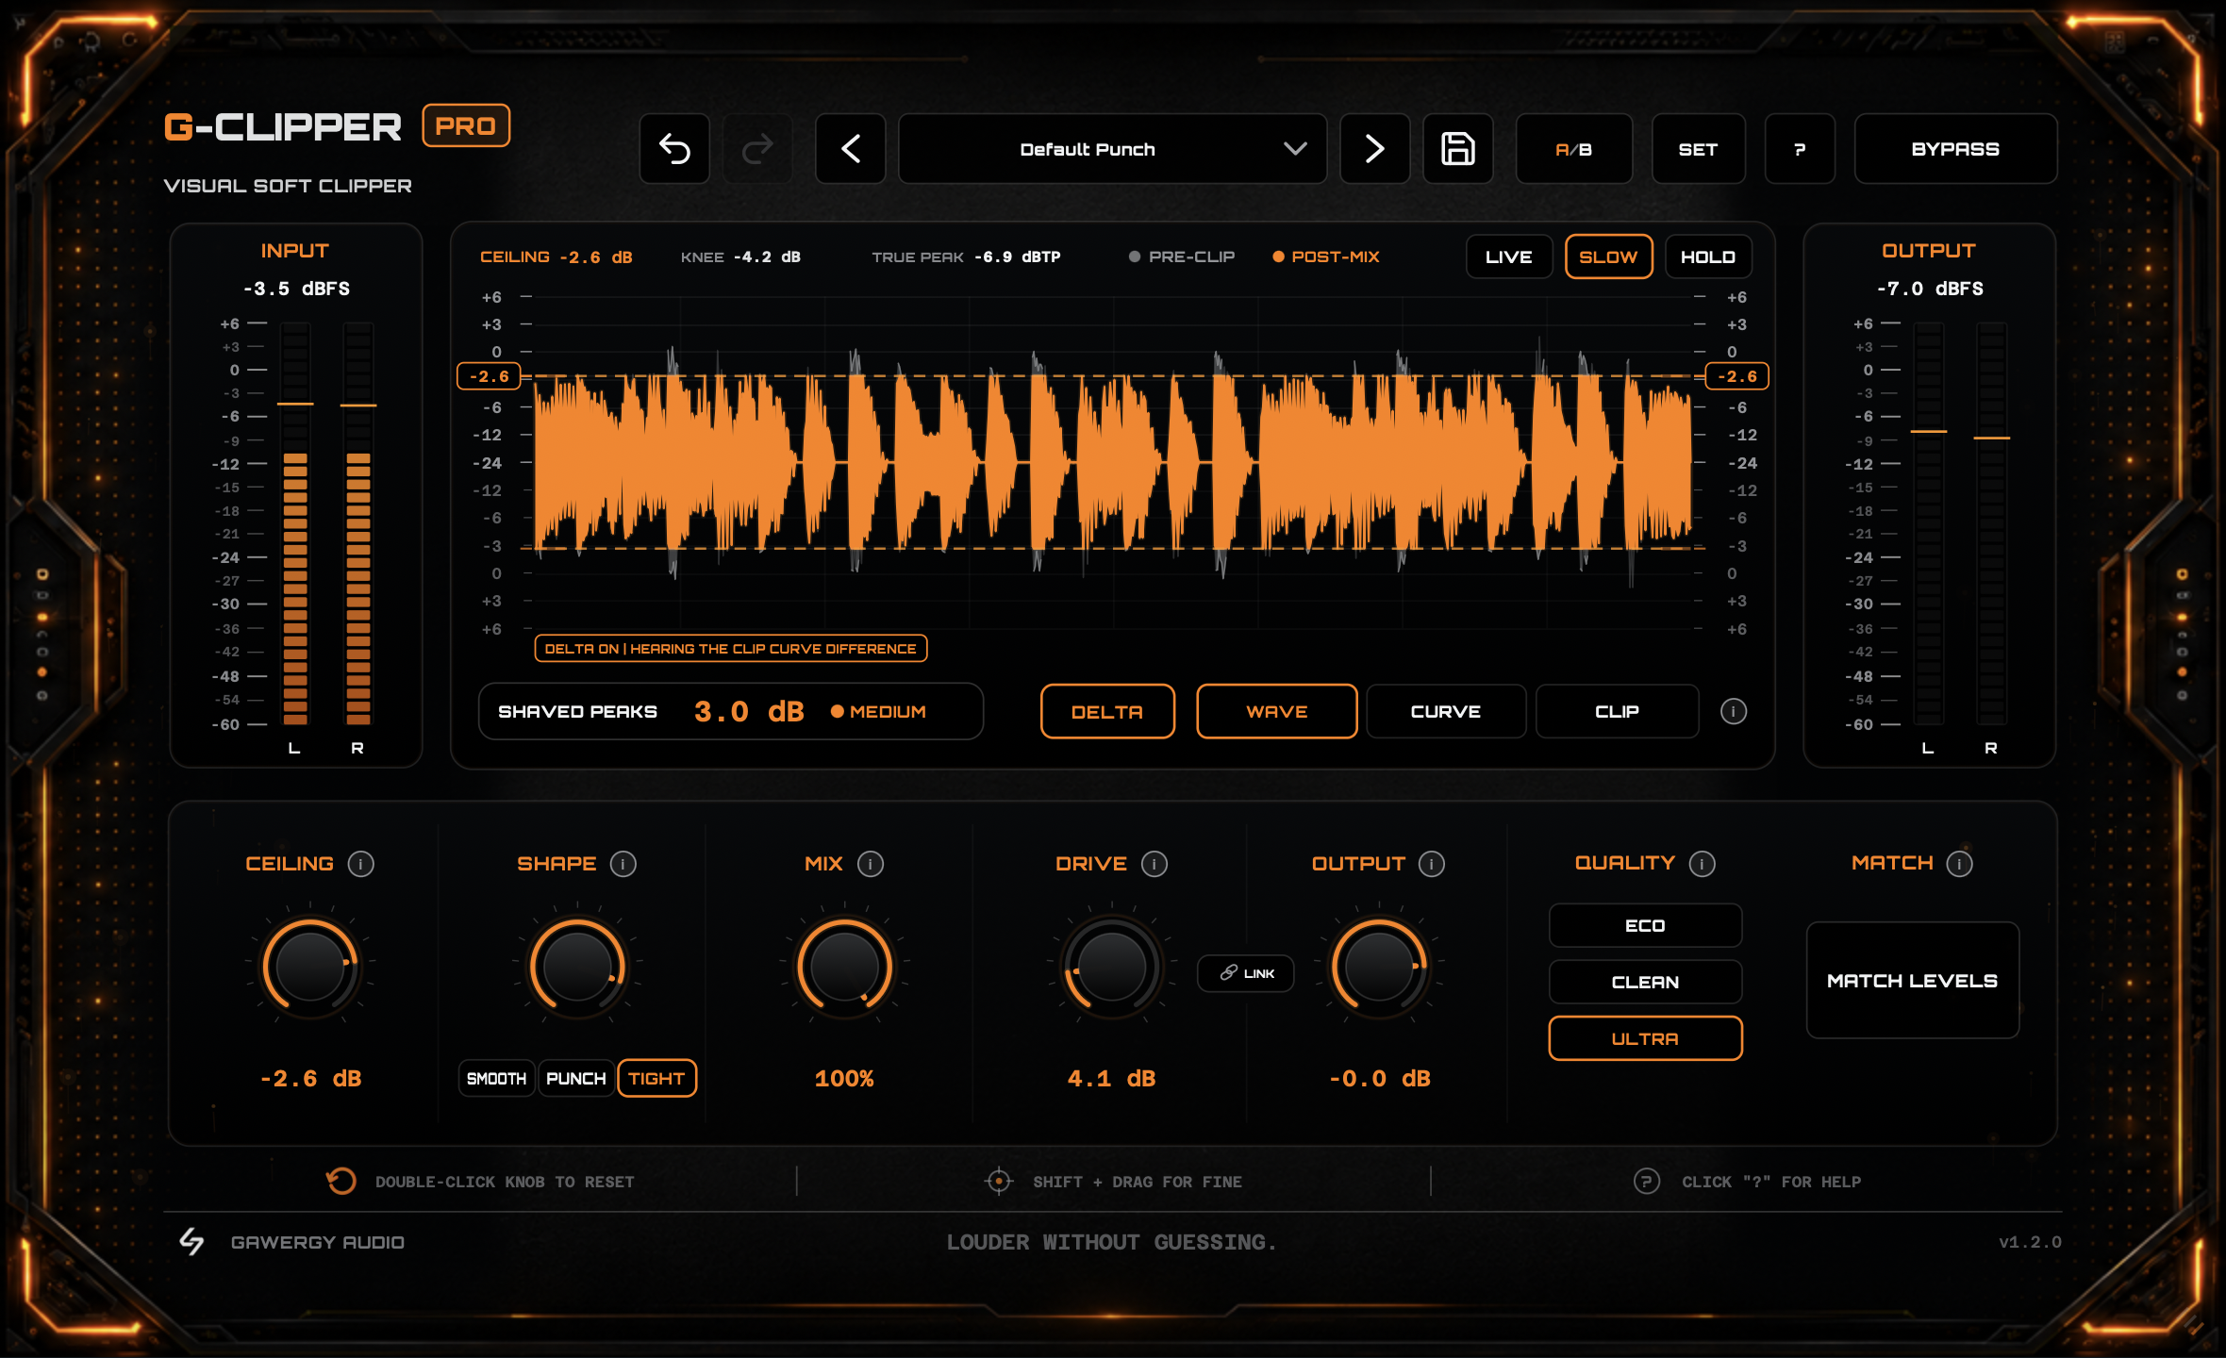The width and height of the screenshot is (2226, 1358).
Task: Toggle the A/B comparison
Action: pos(1574,149)
